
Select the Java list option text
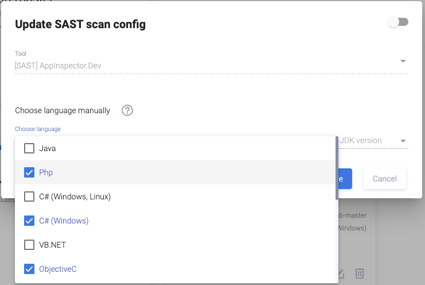48,148
